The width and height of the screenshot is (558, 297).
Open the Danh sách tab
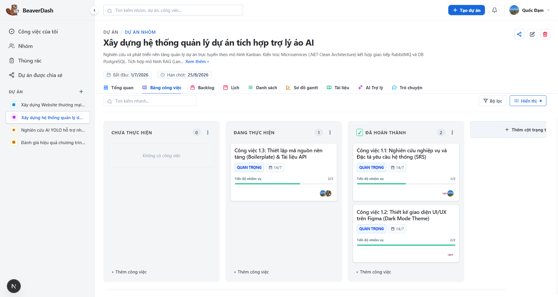pyautogui.click(x=262, y=87)
